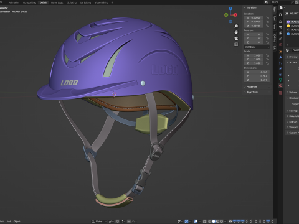The height and width of the screenshot is (224, 299).
Task: Open the Add menu in viewport header
Action: tap(9, 222)
